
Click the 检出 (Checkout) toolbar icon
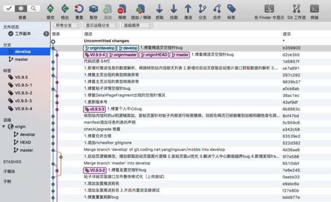[65, 9]
